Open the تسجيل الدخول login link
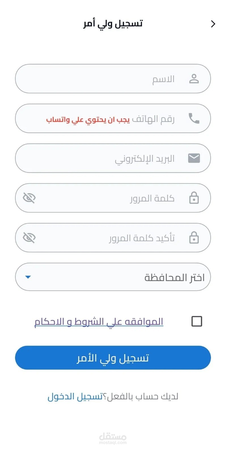The height and width of the screenshot is (454, 226). (75, 396)
